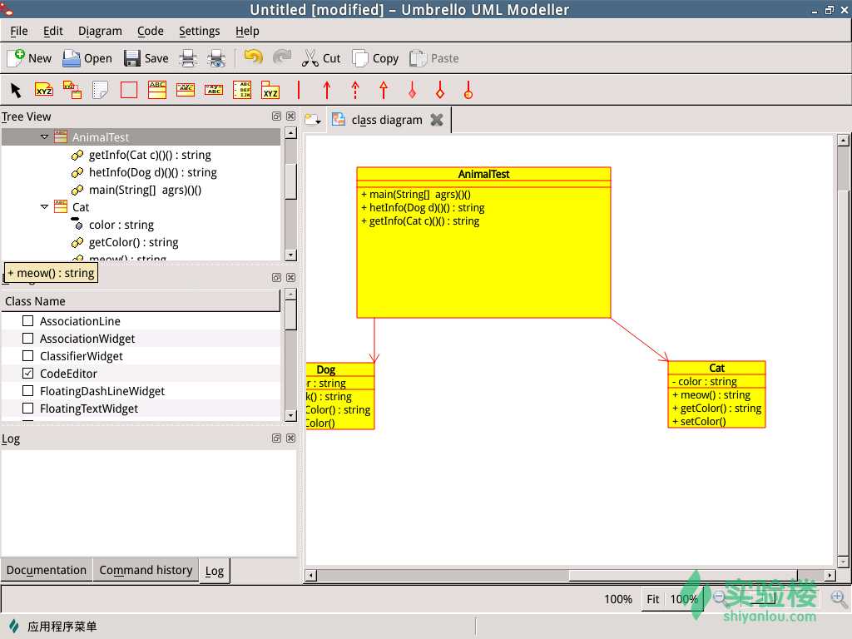Image resolution: width=852 pixels, height=639 pixels.
Task: Open the new diagram tab dropdown
Action: [313, 120]
